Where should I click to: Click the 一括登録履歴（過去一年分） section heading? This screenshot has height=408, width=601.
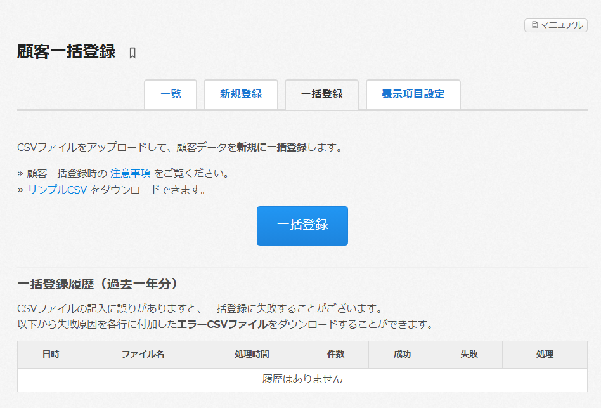97,283
